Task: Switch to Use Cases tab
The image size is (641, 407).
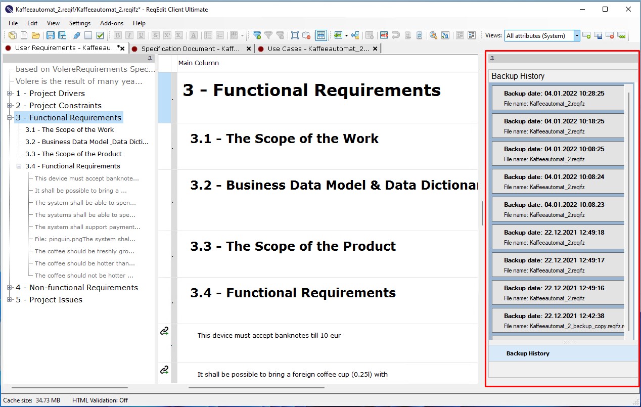Action: pyautogui.click(x=318, y=49)
